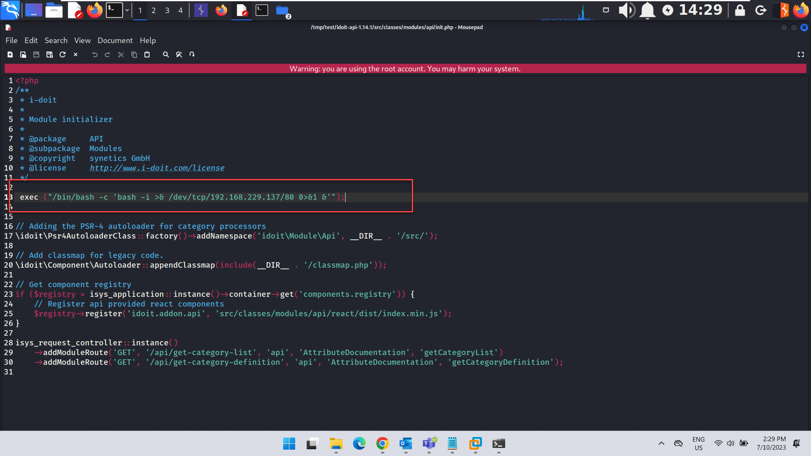The width and height of the screenshot is (811, 456).
Task: Show hidden icons in the Windows taskbar
Action: click(x=661, y=443)
